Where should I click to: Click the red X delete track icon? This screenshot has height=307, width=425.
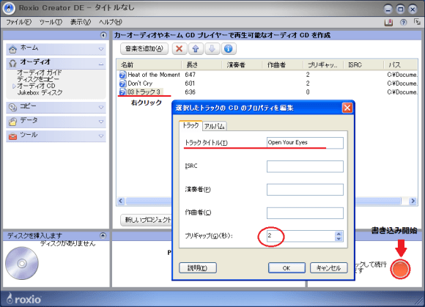point(180,49)
